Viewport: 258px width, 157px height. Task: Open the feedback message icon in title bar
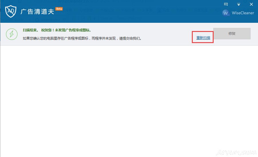click(x=226, y=4)
